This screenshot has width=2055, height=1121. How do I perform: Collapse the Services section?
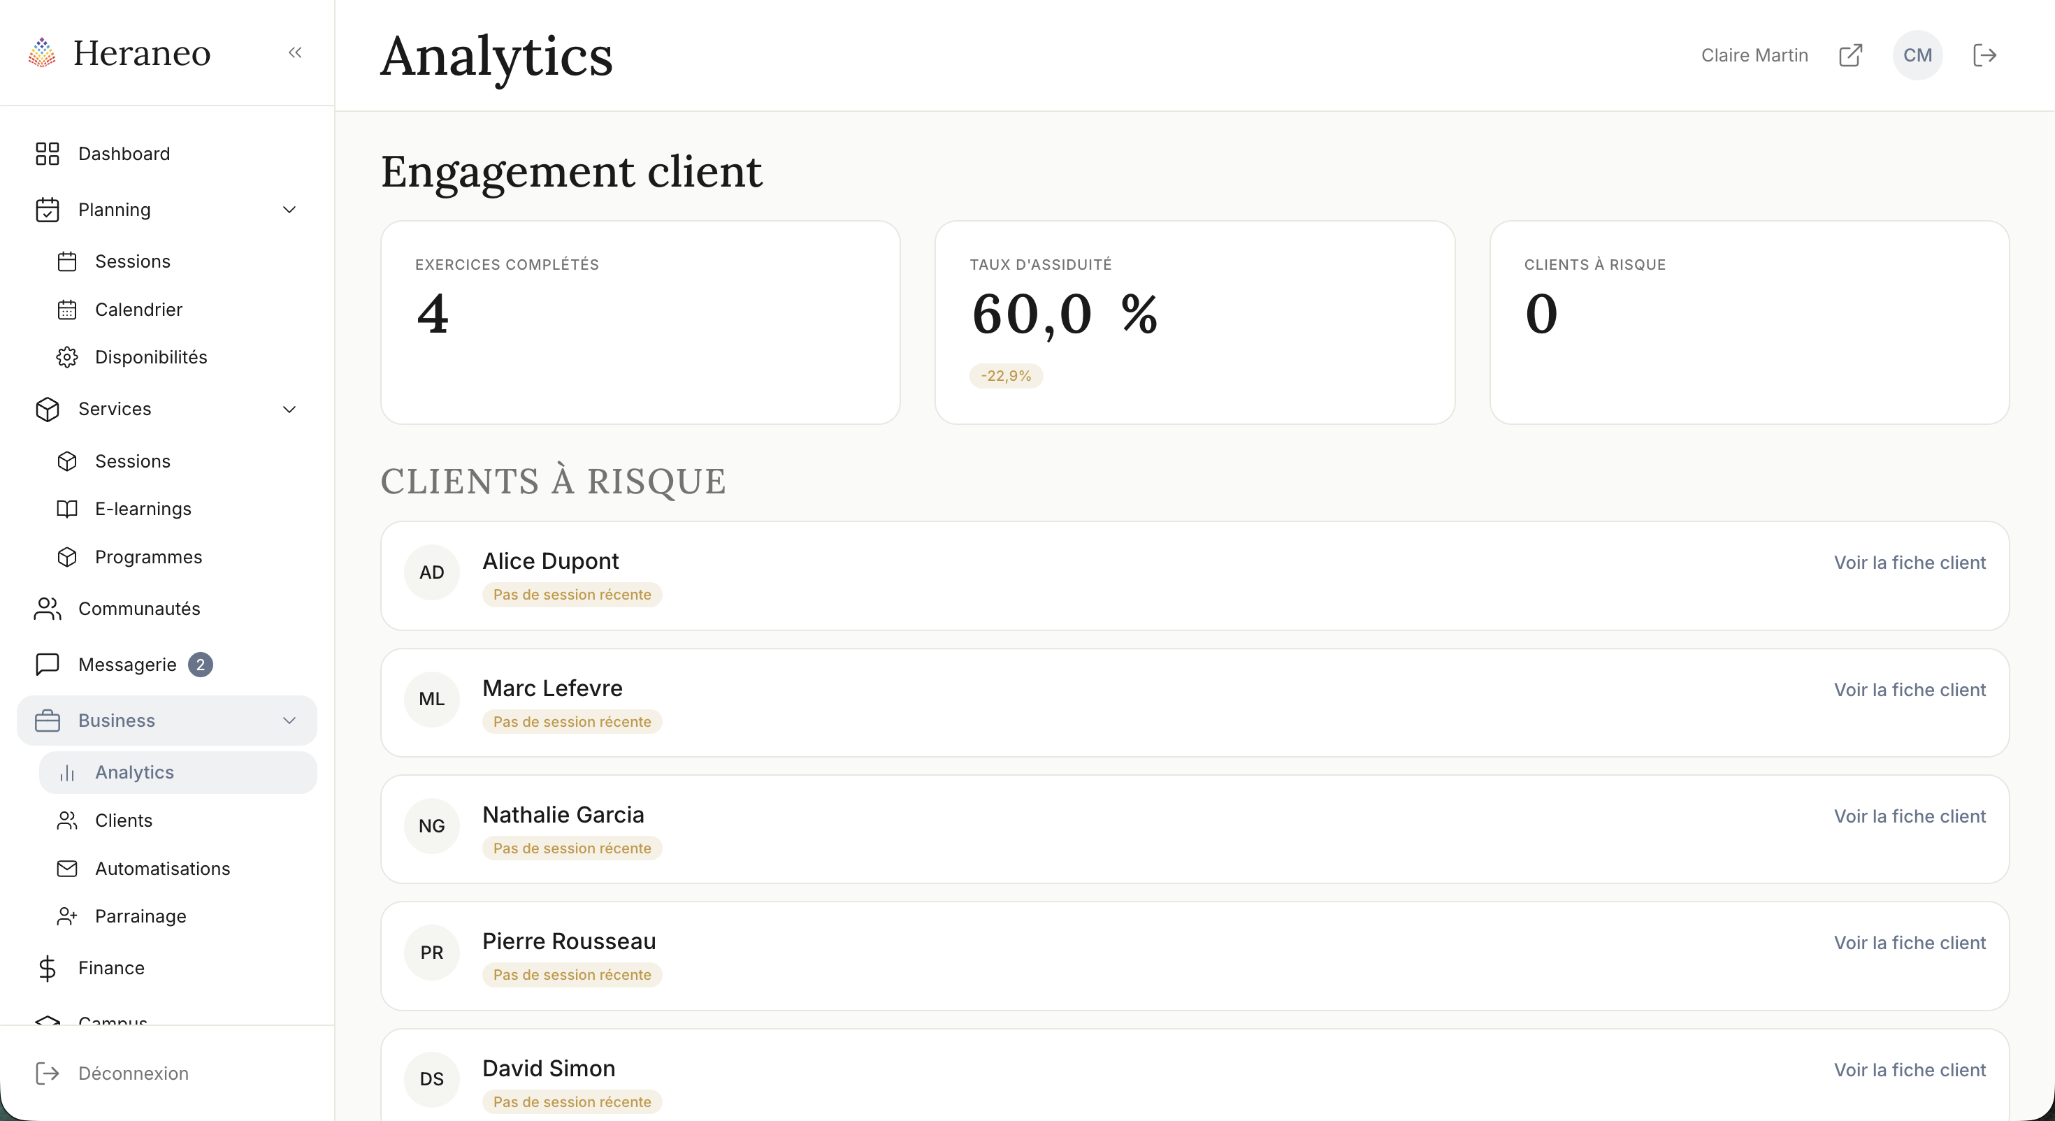(x=289, y=410)
